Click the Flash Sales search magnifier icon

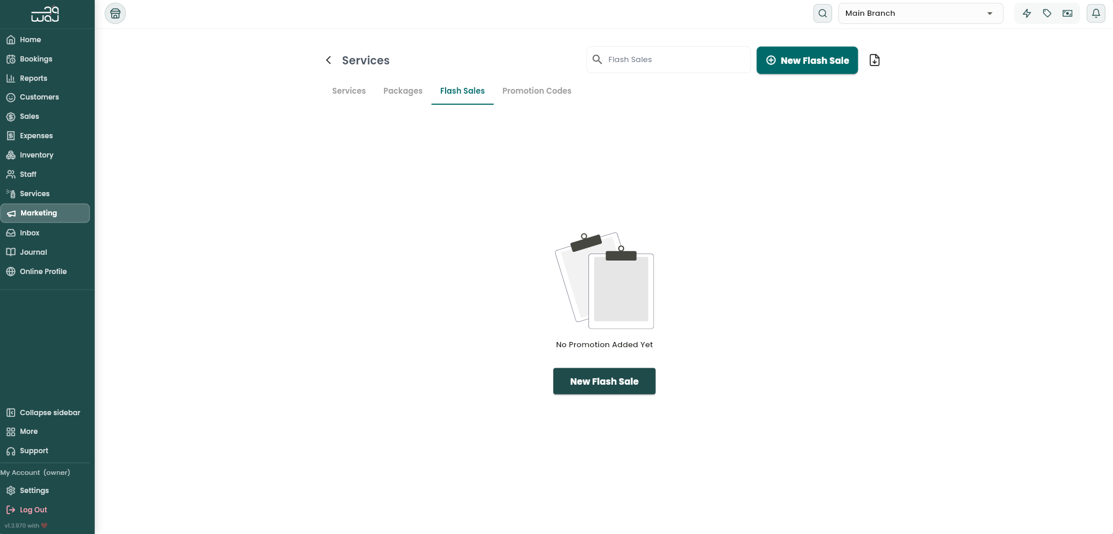pyautogui.click(x=597, y=59)
